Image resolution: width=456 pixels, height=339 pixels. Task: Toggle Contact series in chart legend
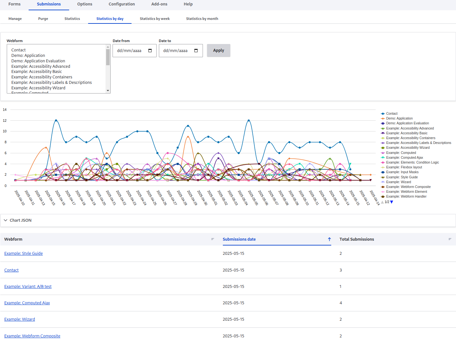pos(389,113)
